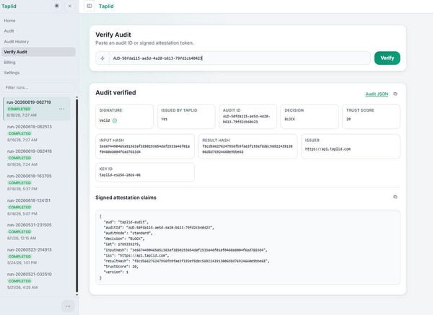Open the Audit page from sidebar

tap(9, 31)
